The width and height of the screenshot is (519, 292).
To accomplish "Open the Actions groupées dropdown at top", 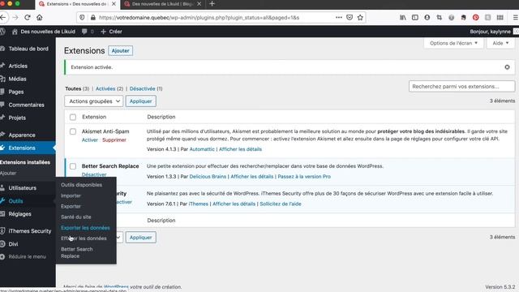I will point(94,101).
